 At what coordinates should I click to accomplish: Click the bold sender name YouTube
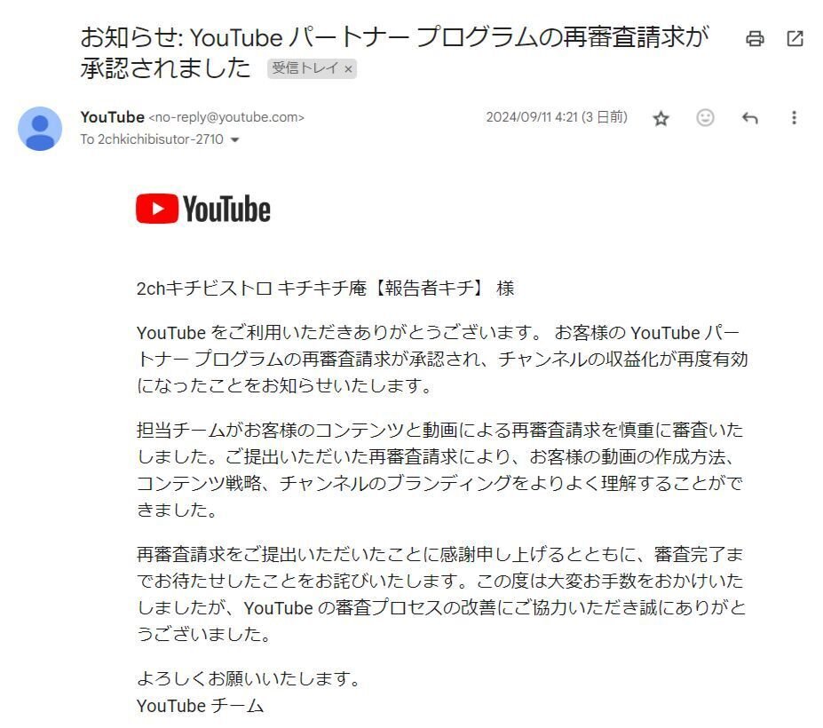(x=113, y=116)
